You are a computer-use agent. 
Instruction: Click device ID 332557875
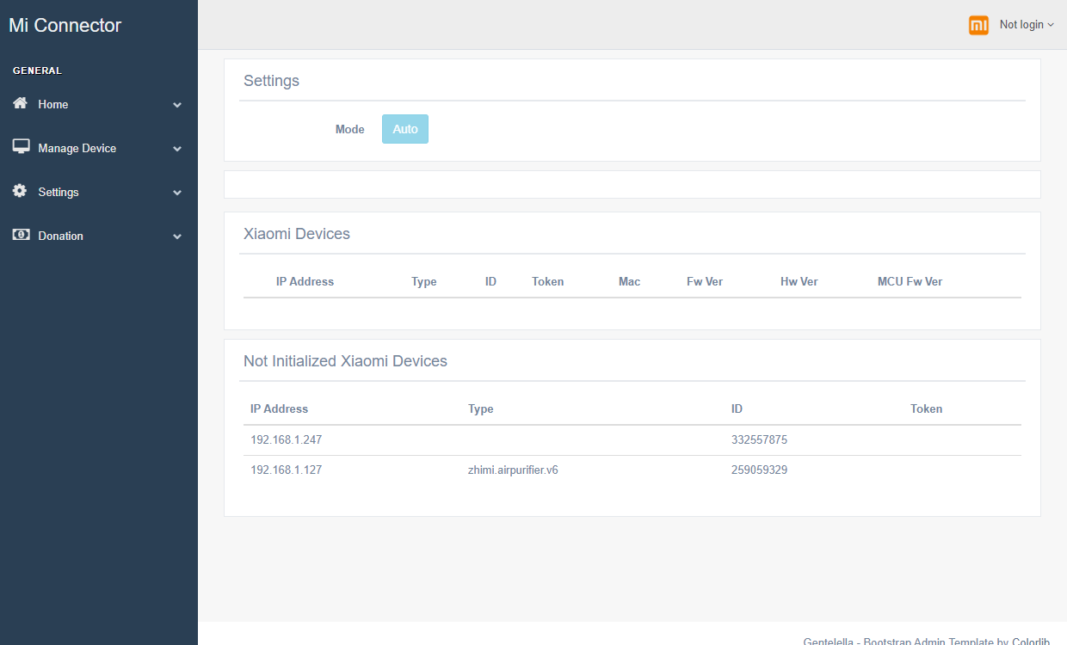[x=760, y=439]
